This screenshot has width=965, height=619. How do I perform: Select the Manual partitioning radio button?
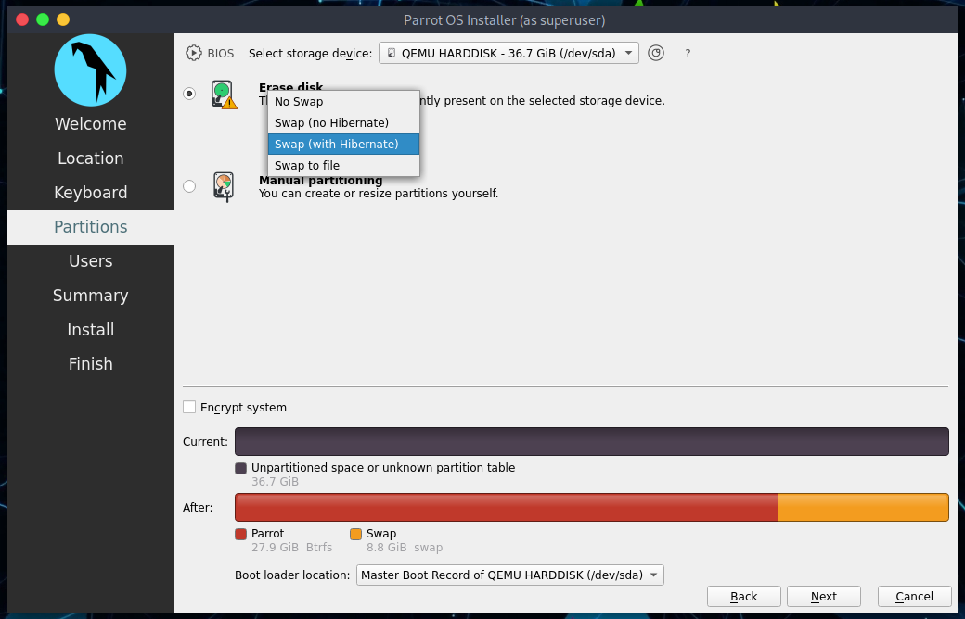pos(189,185)
